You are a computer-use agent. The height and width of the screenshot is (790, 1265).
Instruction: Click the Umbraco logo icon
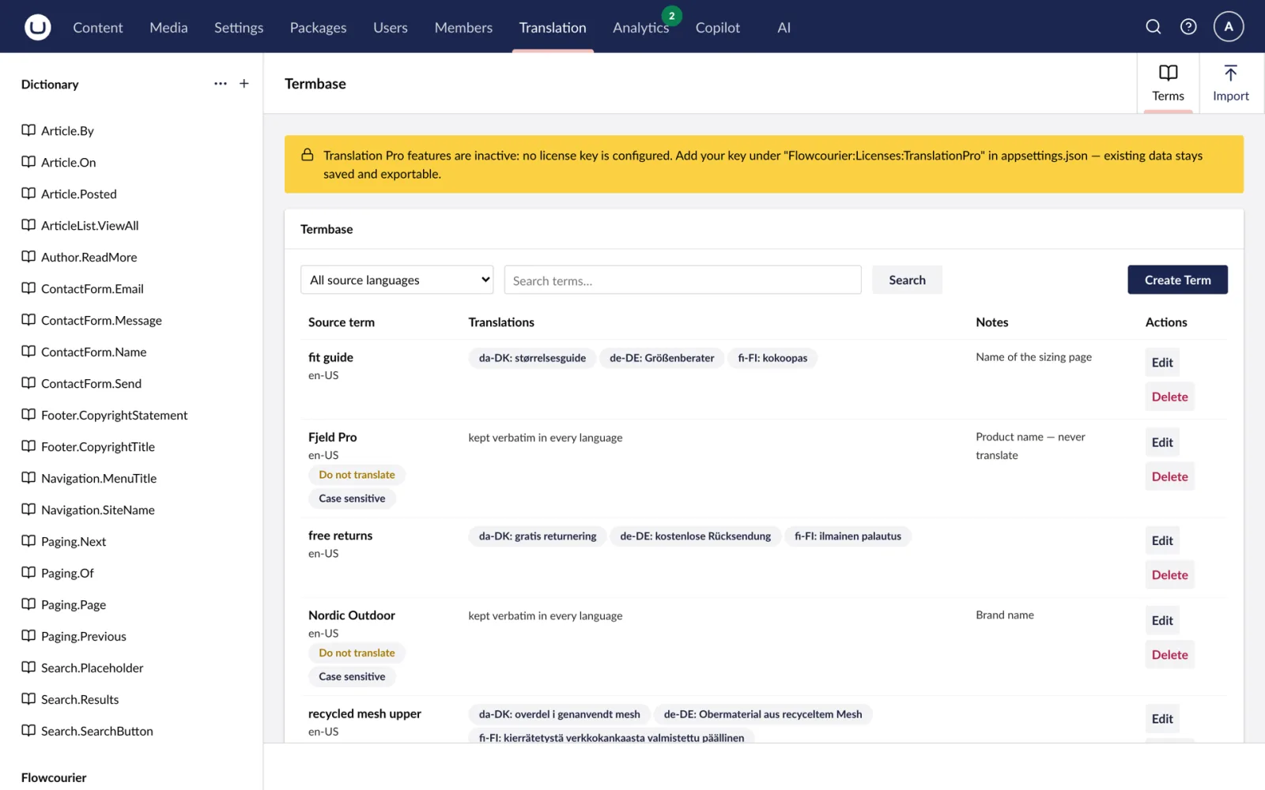pos(37,27)
